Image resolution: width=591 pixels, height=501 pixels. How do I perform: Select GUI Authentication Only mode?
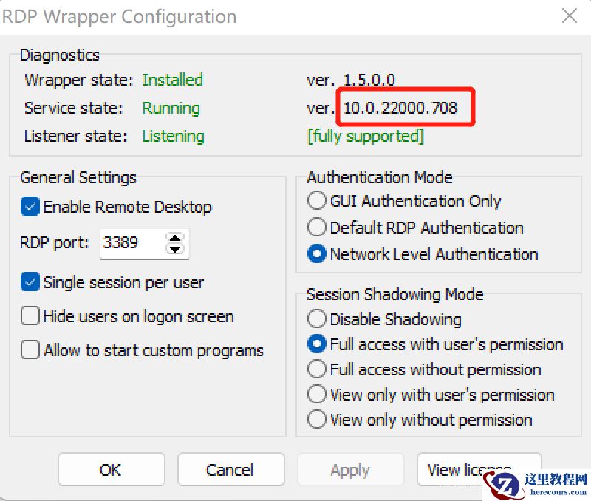(316, 200)
